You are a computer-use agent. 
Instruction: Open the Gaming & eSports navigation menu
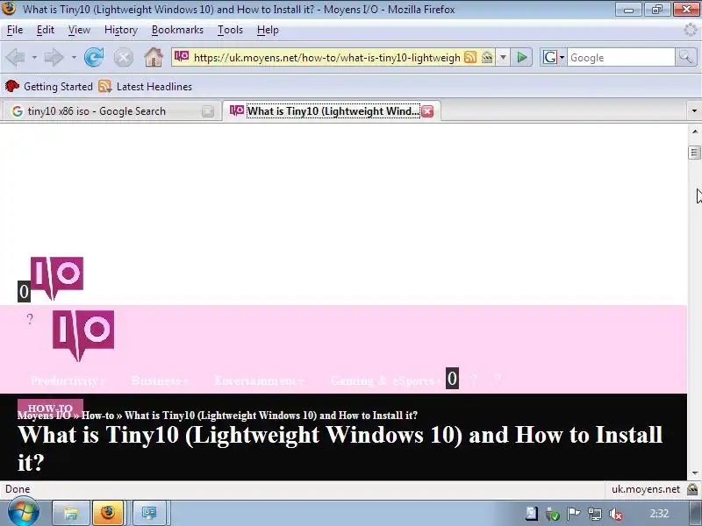[x=386, y=381]
